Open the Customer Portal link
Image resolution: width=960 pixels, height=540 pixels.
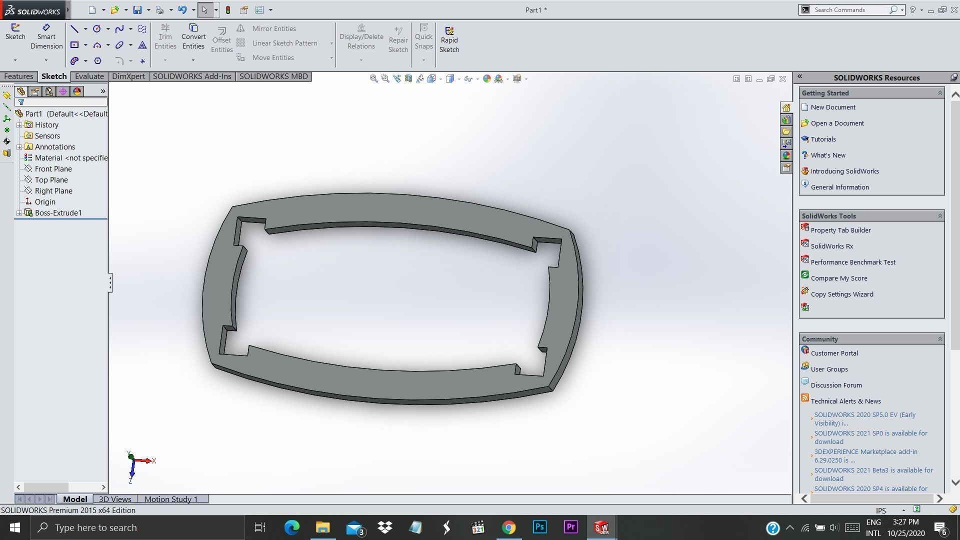click(x=834, y=353)
